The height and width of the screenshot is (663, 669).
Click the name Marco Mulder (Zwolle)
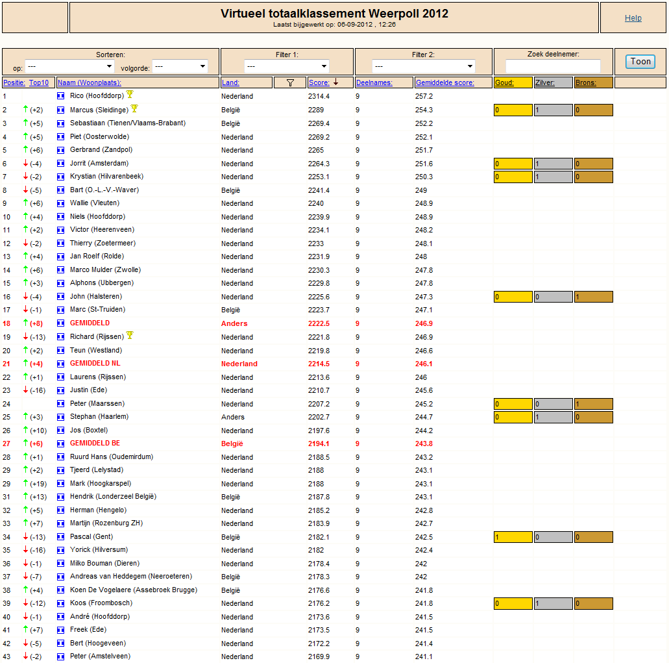[x=105, y=270]
